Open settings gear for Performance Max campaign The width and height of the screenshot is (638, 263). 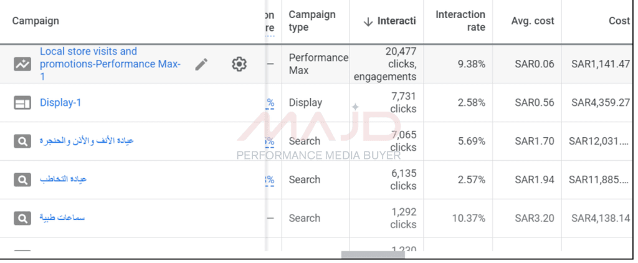(239, 64)
